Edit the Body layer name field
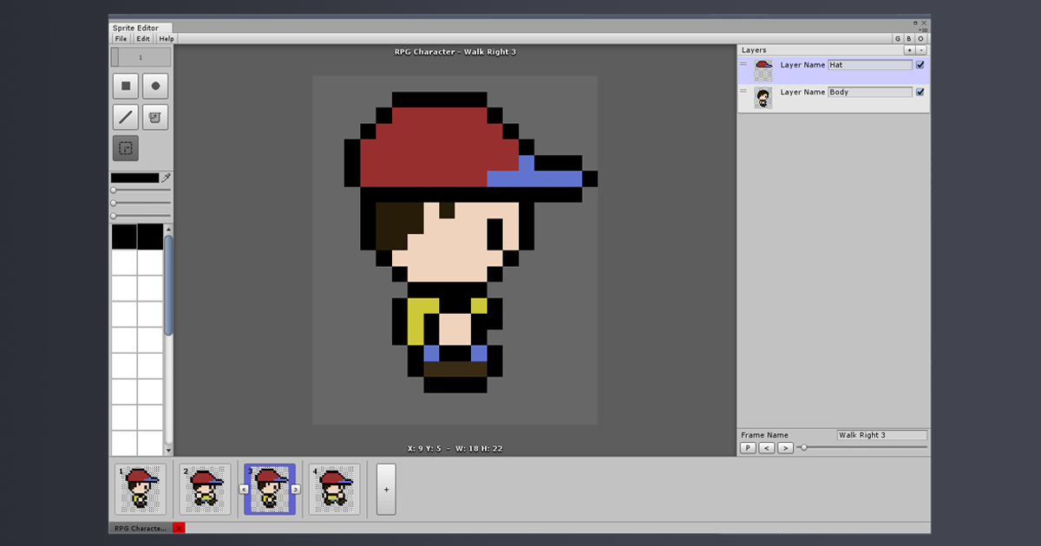Viewport: 1041px width, 546px height. tap(870, 92)
